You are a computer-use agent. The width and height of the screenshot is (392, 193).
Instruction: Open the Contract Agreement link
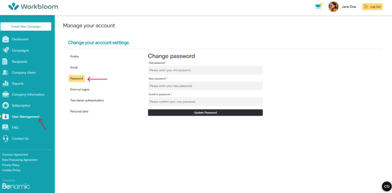pos(15,155)
